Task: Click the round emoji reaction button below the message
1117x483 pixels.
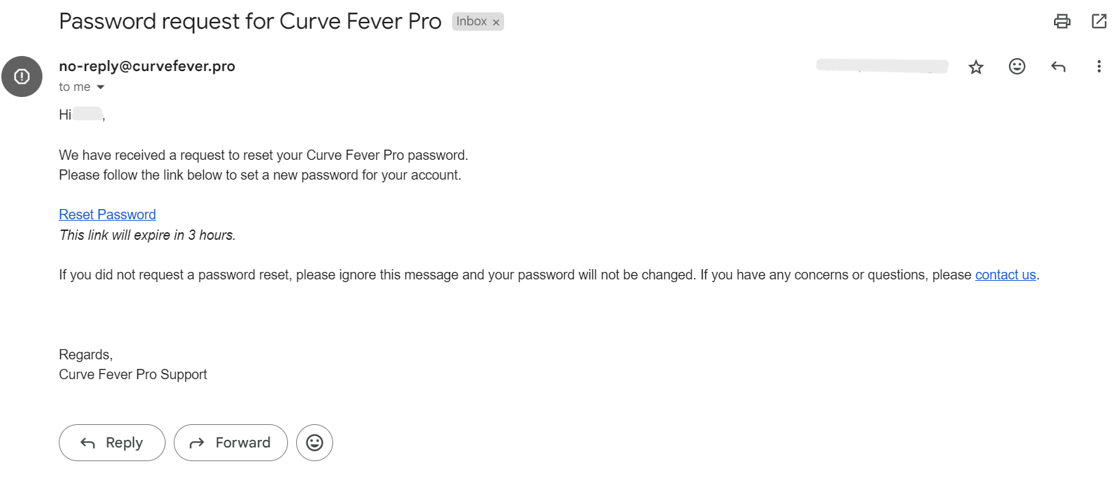Action: (315, 443)
